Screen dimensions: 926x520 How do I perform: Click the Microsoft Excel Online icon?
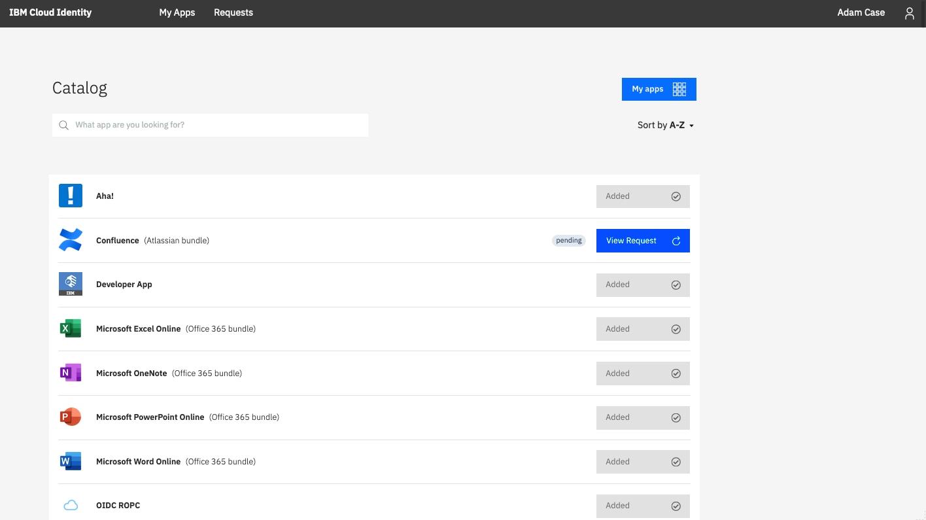click(x=71, y=328)
